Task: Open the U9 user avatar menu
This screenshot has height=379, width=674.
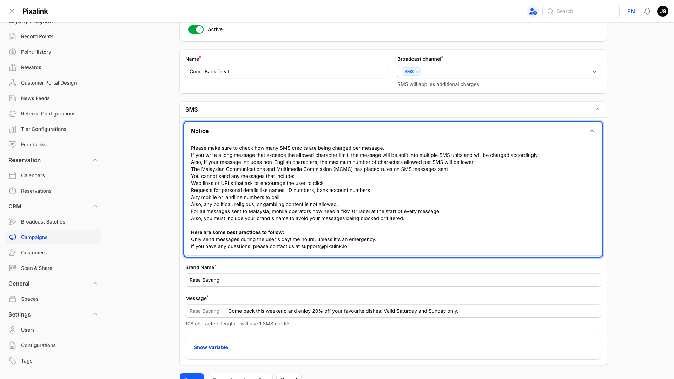Action: click(662, 11)
